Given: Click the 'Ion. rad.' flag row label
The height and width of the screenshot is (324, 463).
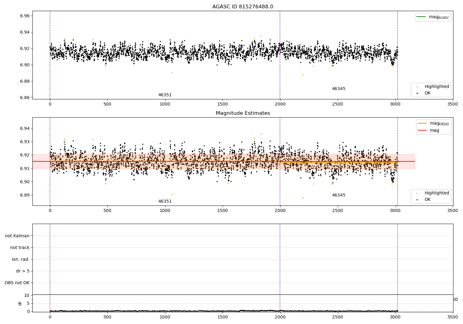Looking at the screenshot, I should coord(21,259).
